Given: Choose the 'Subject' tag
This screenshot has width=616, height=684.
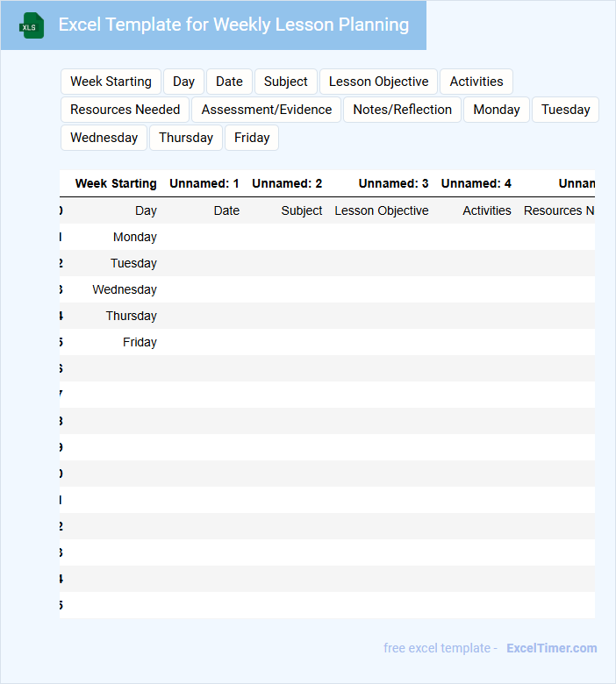Looking at the screenshot, I should (285, 82).
